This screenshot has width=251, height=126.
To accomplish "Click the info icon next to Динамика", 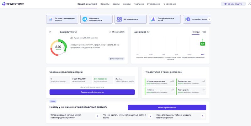I will 148,32.
